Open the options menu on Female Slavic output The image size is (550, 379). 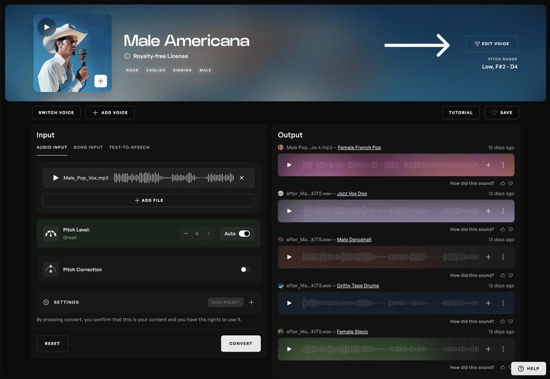click(x=503, y=349)
